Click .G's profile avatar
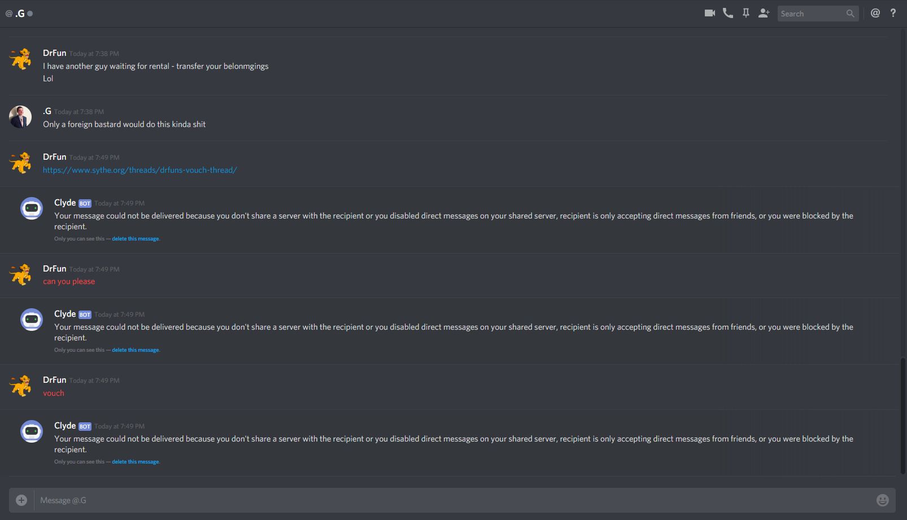This screenshot has height=520, width=907. 20,117
